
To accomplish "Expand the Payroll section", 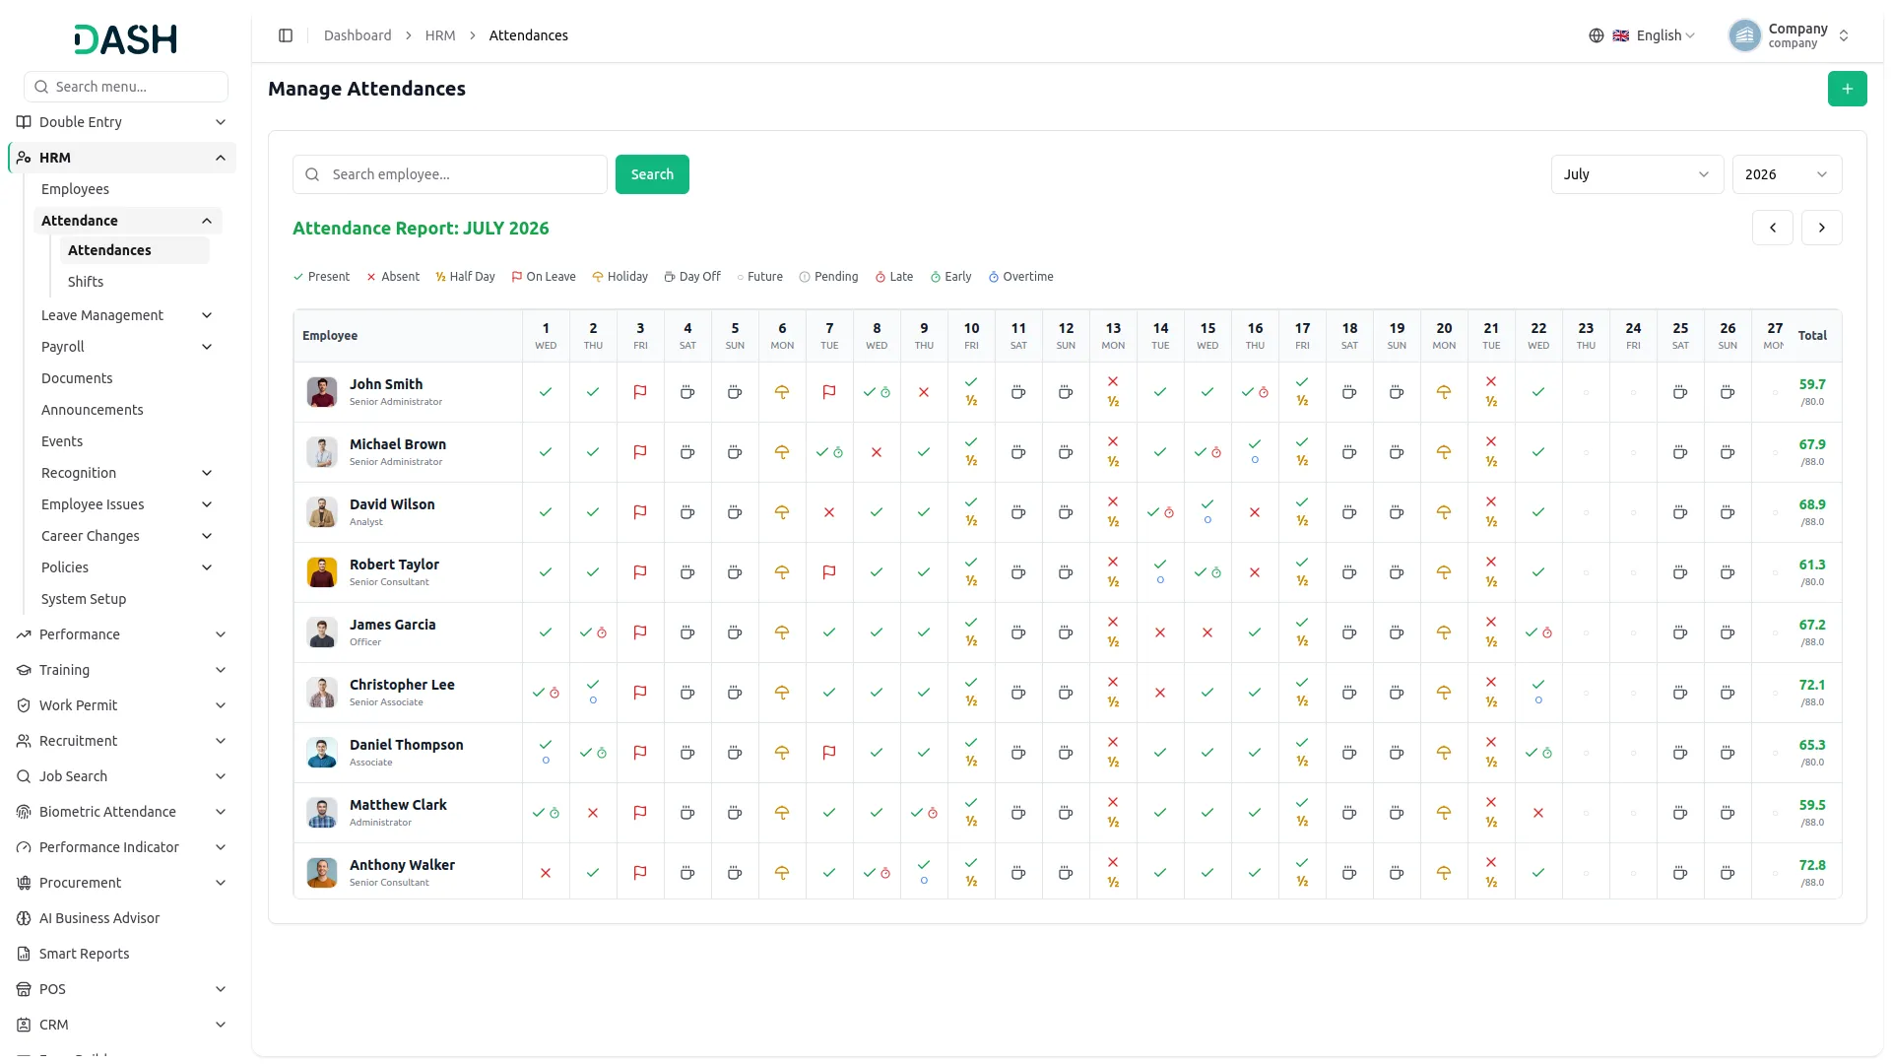I will [x=126, y=347].
